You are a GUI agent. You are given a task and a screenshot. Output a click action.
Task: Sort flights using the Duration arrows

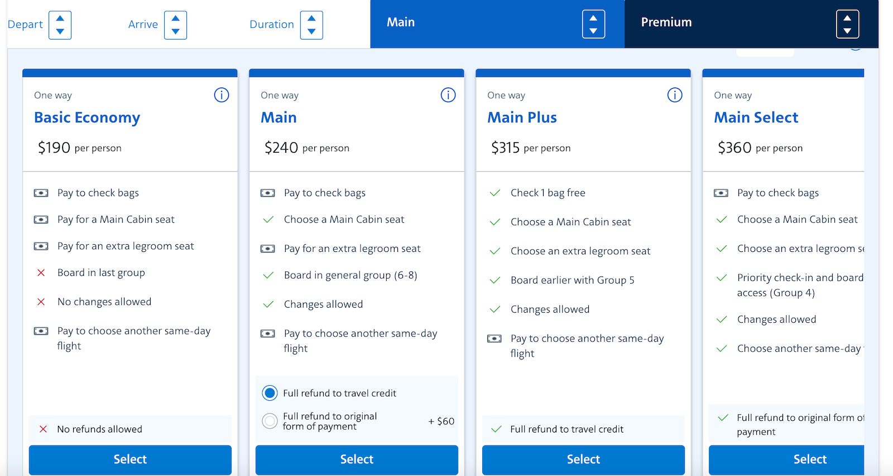tap(311, 25)
